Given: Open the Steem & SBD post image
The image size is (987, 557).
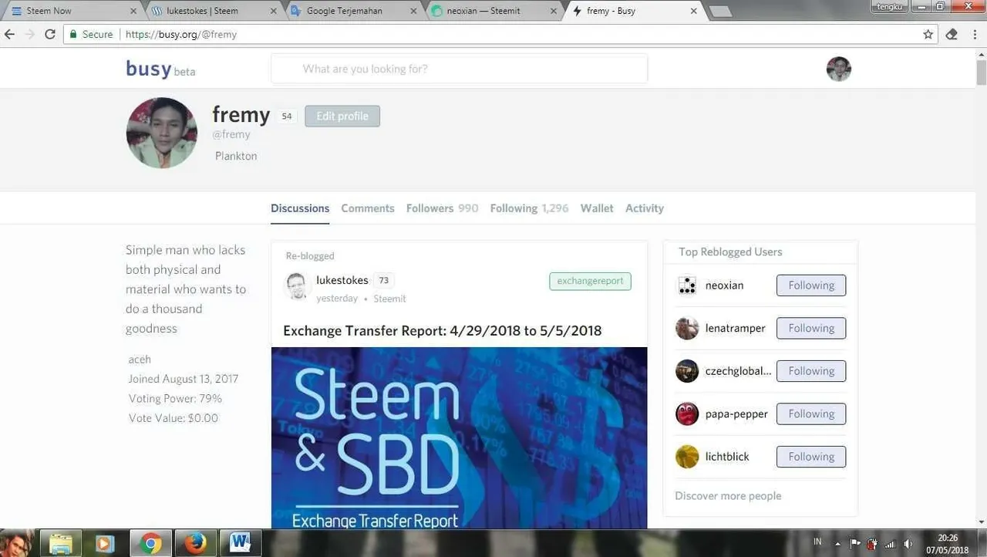Looking at the screenshot, I should click(459, 437).
